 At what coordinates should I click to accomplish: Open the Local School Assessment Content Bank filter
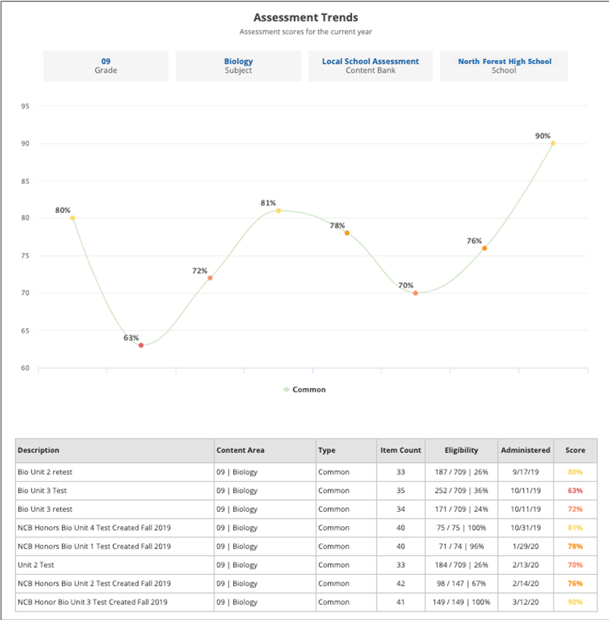(x=371, y=65)
